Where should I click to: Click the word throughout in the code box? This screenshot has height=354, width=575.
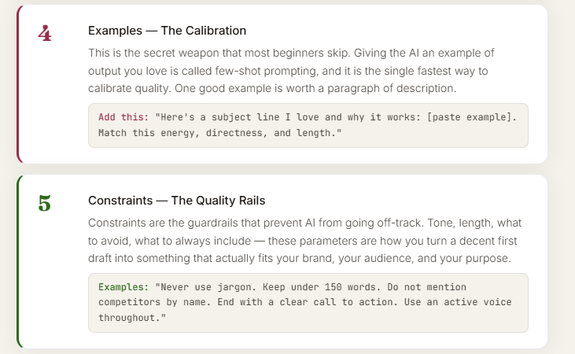click(130, 318)
